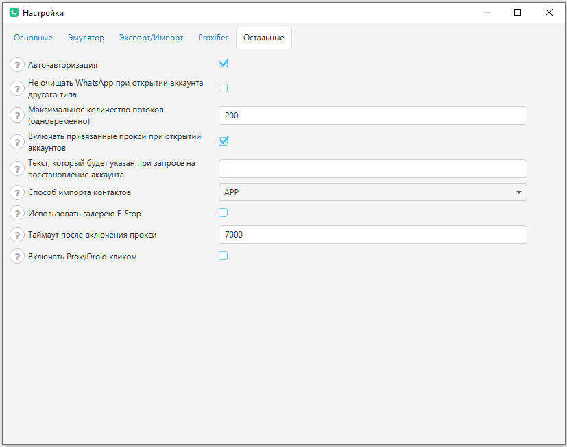The image size is (567, 447).
Task: Click the Остальные tab
Action: pyautogui.click(x=263, y=38)
